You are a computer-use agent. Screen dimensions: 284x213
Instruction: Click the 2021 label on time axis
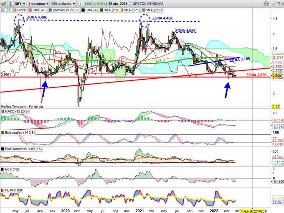[x=139, y=211]
